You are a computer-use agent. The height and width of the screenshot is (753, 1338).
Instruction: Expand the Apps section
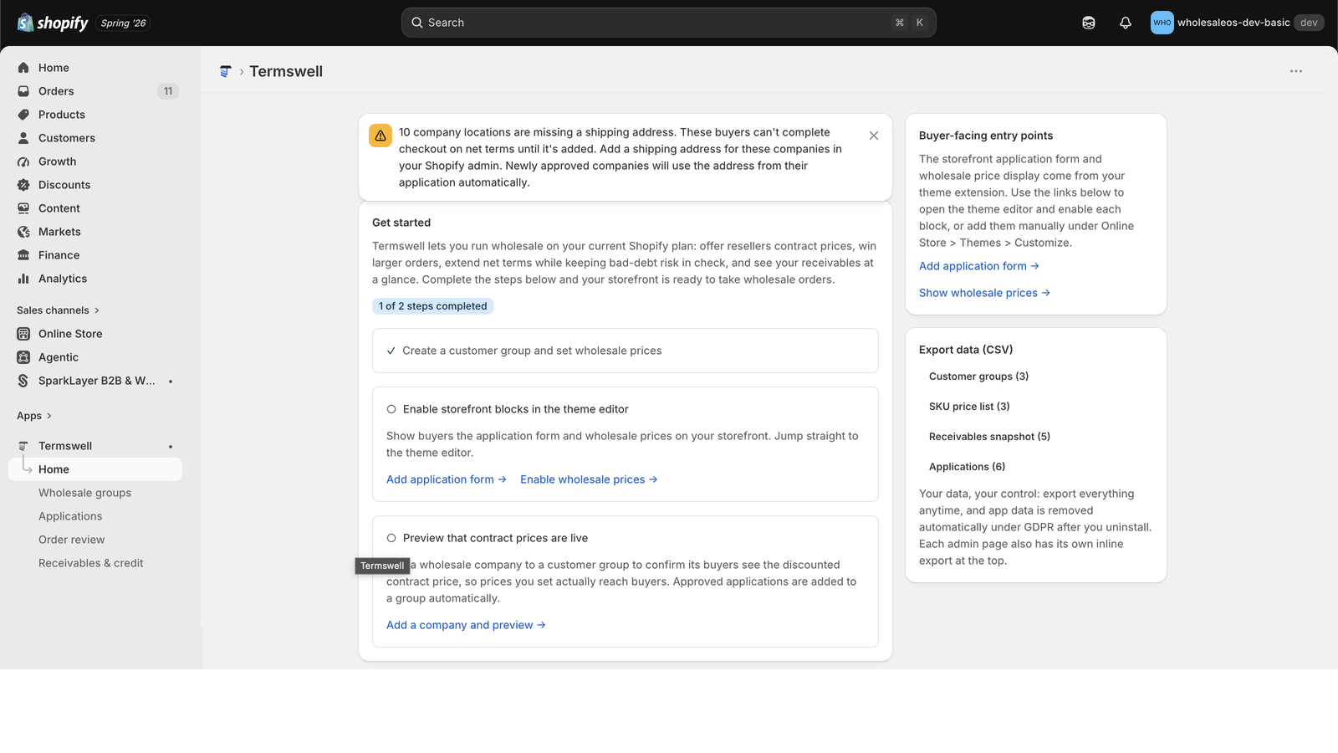(34, 416)
